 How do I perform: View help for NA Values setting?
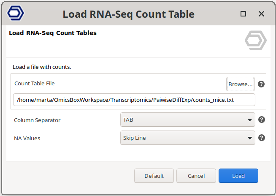261,138
